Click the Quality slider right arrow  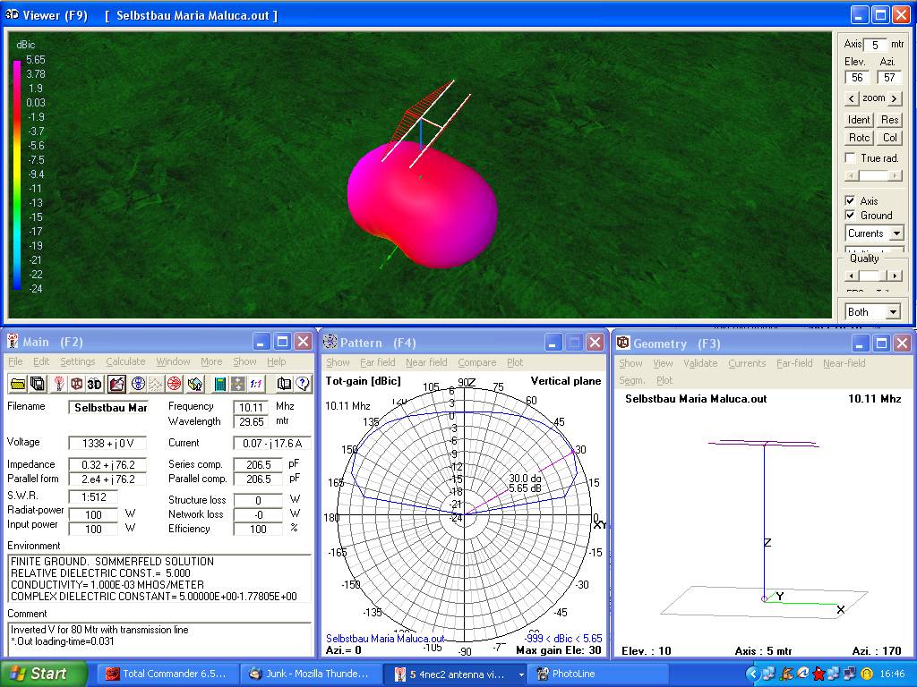click(x=896, y=276)
